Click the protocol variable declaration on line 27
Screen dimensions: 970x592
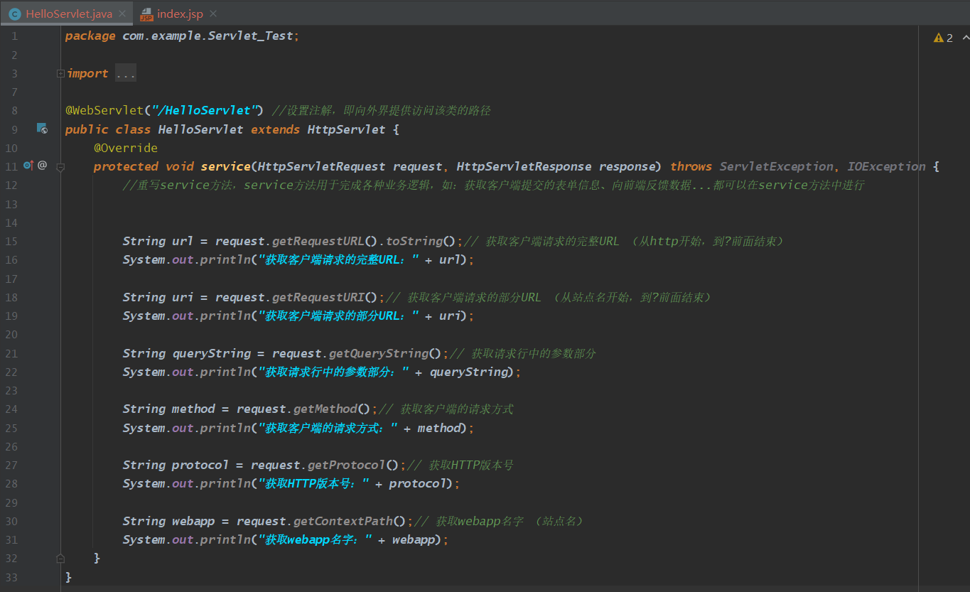point(200,465)
